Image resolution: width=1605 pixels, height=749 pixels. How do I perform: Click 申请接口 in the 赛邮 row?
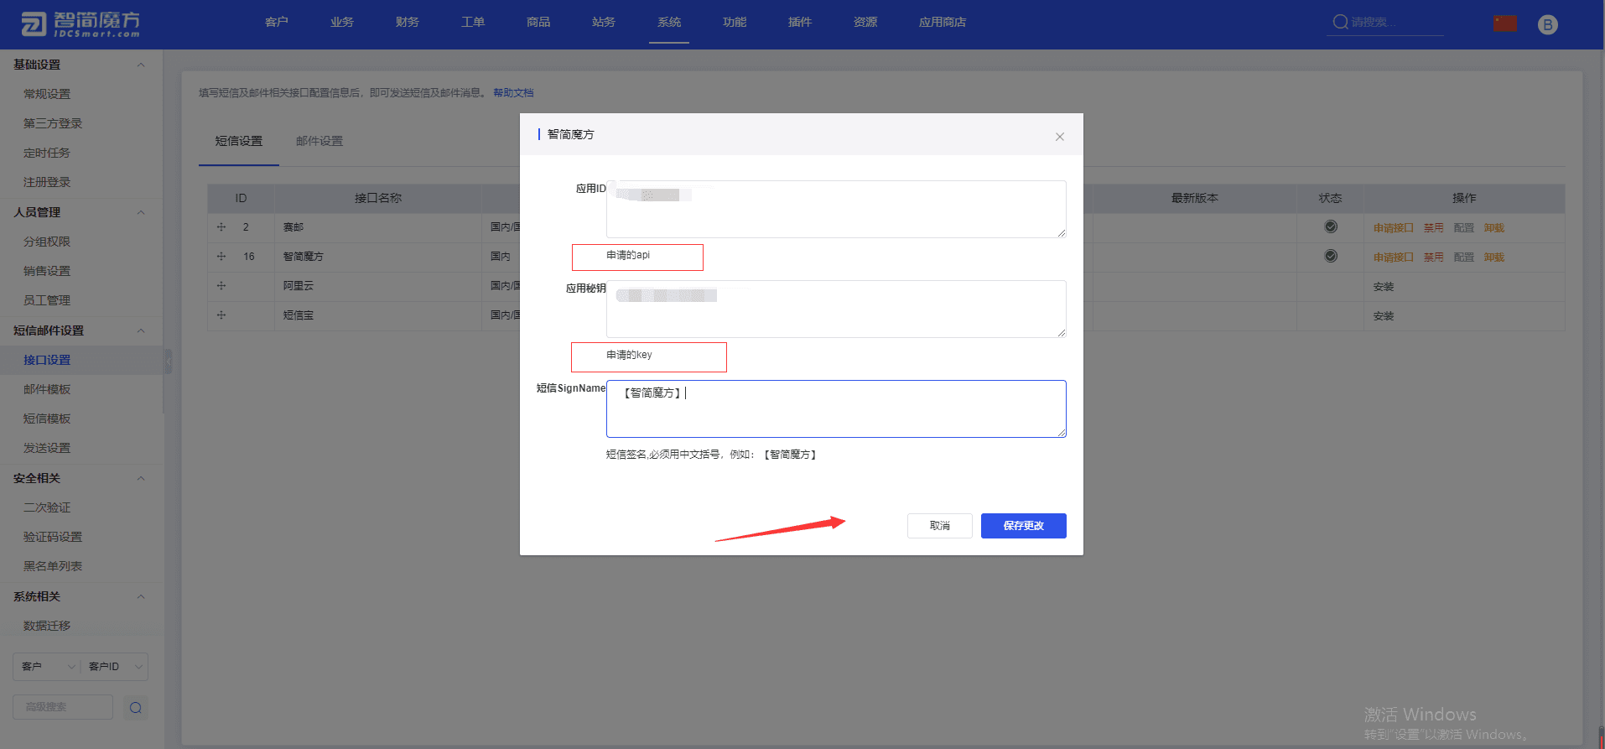(x=1394, y=228)
